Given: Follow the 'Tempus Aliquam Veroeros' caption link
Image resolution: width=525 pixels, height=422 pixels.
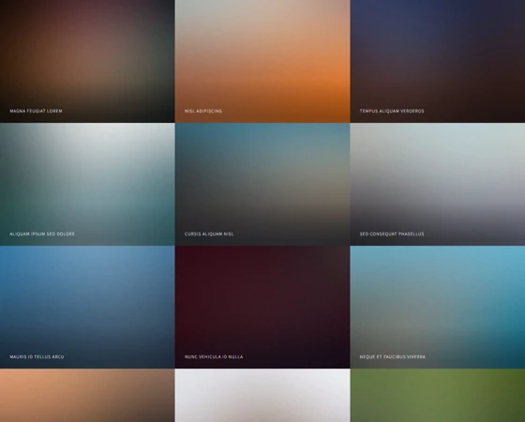Looking at the screenshot, I should [392, 111].
